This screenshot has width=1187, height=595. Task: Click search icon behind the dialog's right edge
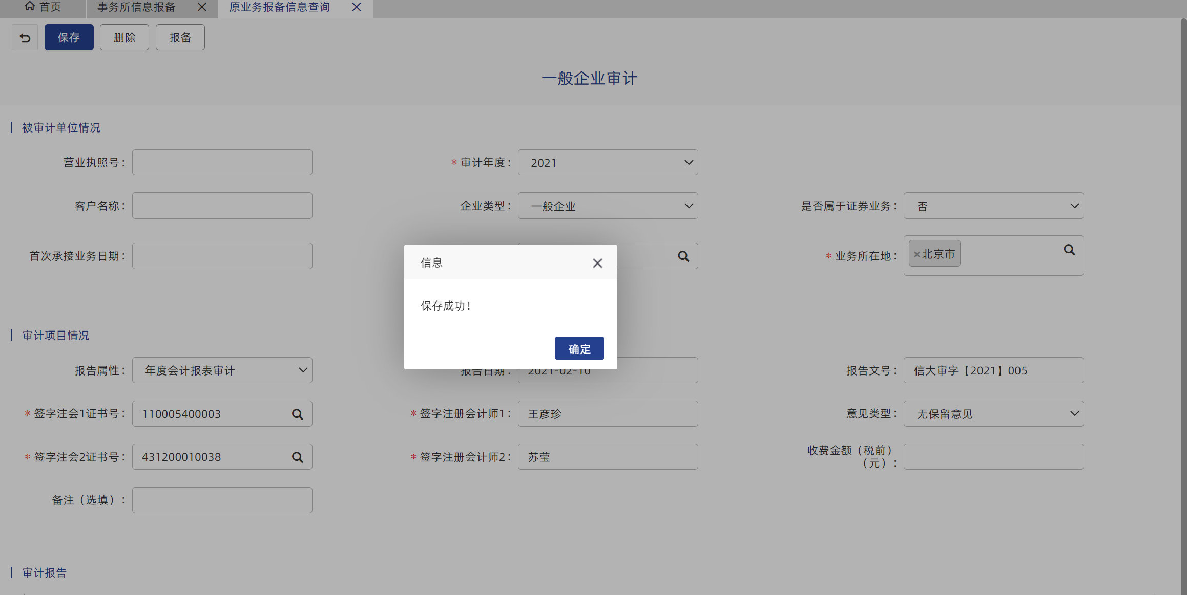pyautogui.click(x=683, y=256)
